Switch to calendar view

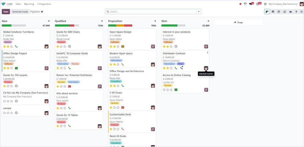click(x=279, y=12)
